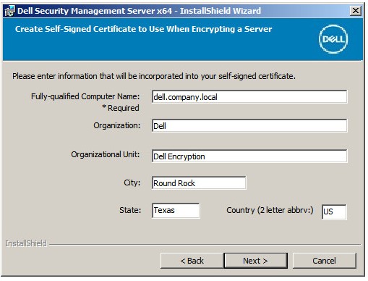The height and width of the screenshot is (281, 368).
Task: Click the Dell Security Management Server title text
Action: click(139, 11)
